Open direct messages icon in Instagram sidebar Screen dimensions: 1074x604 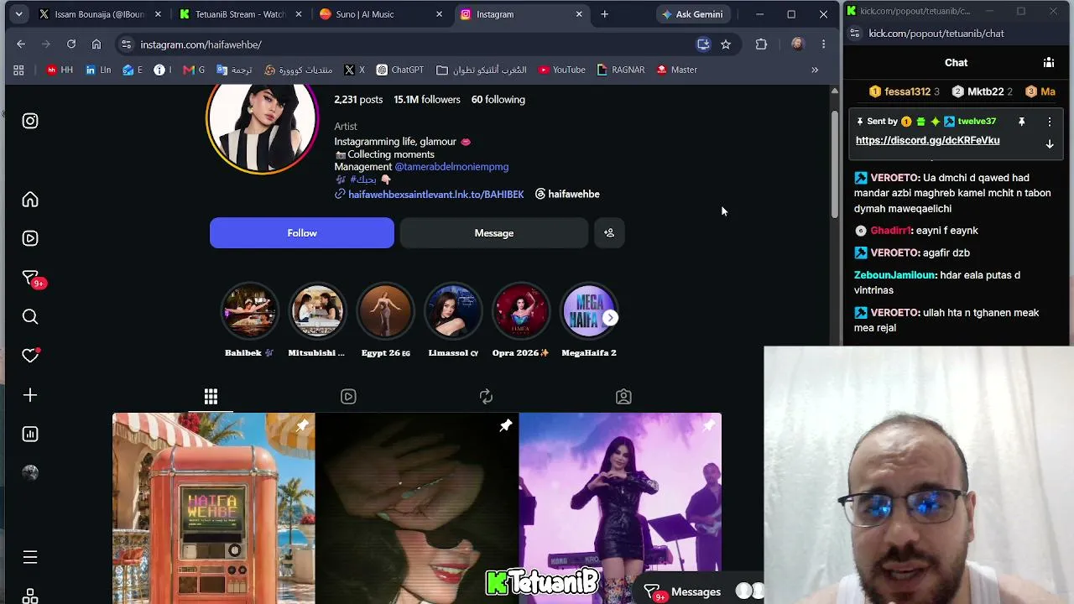point(30,278)
